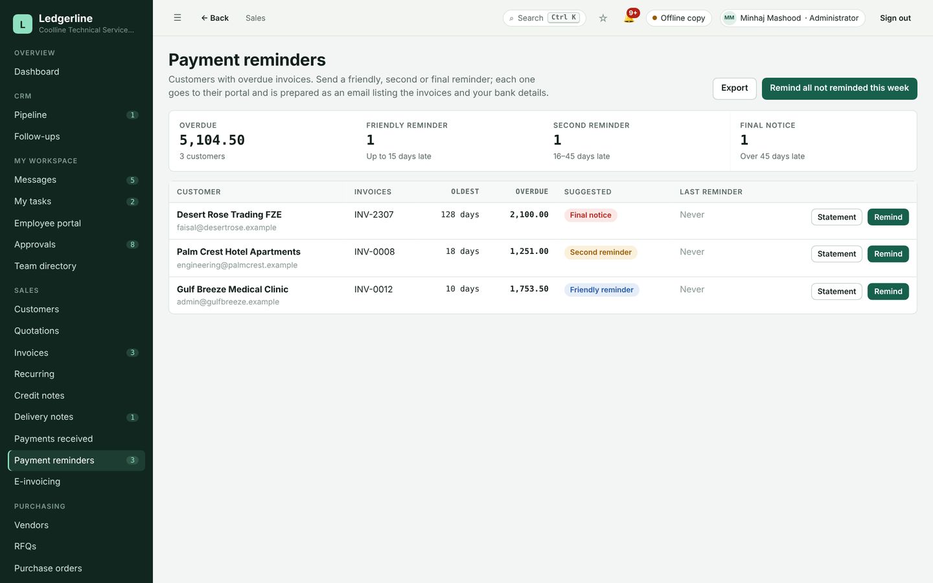Go to Recurring
This screenshot has width=933, height=583.
tap(76, 374)
